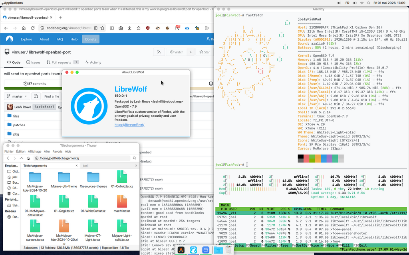
Task: Open the file manager dock icon
Action: (x=206, y=250)
